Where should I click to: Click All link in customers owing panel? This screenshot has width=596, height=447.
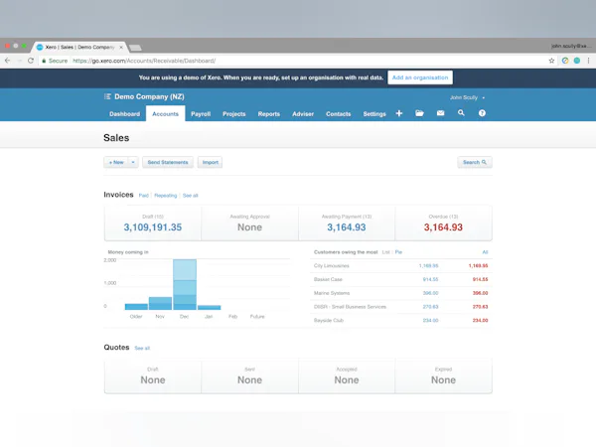[x=485, y=252]
